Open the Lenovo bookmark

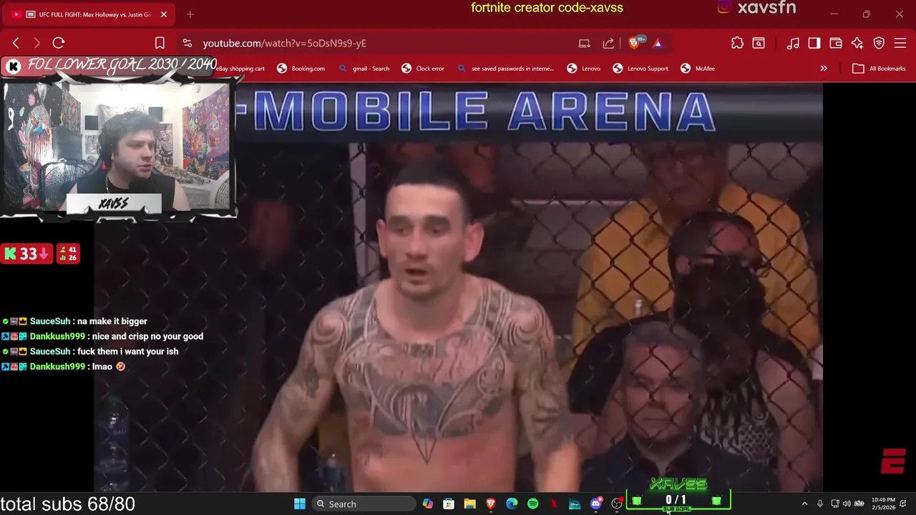point(583,69)
